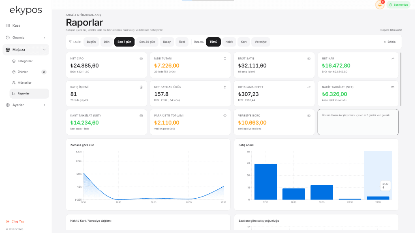Click the Sıfırla reset button

[389, 42]
